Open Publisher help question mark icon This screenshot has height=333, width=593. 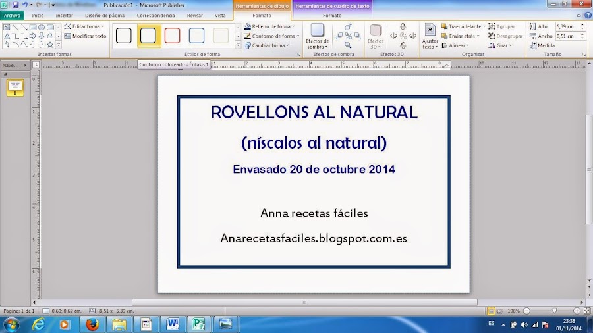[588, 16]
